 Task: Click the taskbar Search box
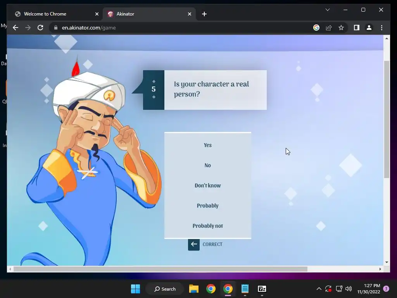pos(165,289)
